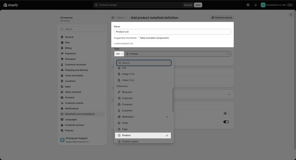This screenshot has width=296, height=160.
Task: Click the Shipping and delivery truck icon
Action: [62, 70]
